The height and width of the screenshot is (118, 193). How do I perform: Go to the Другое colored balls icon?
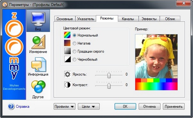click(x=38, y=87)
